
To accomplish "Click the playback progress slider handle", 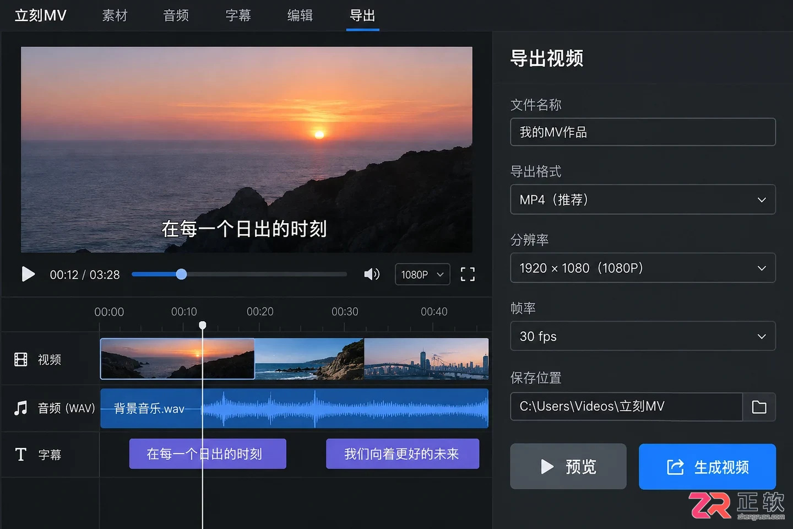I will point(181,274).
